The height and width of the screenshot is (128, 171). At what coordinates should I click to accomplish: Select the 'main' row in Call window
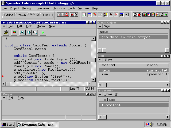click(134, 70)
